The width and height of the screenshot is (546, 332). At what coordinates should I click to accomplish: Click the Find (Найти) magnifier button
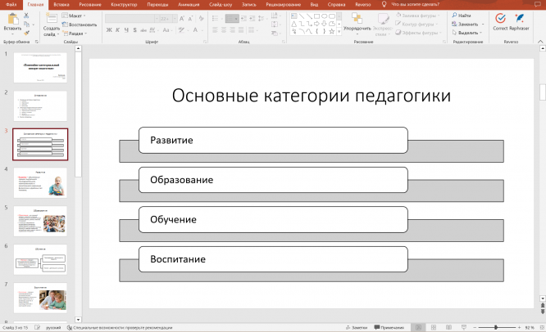463,16
